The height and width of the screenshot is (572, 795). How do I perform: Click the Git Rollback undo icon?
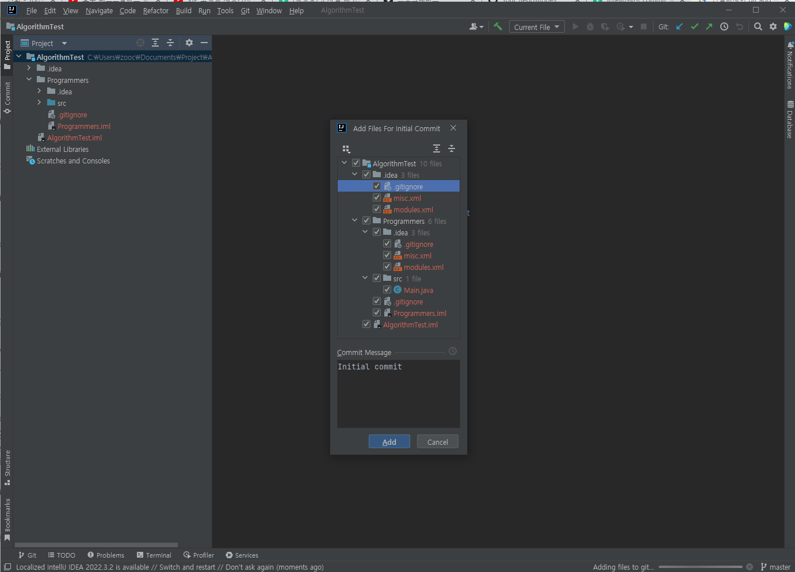(x=740, y=26)
